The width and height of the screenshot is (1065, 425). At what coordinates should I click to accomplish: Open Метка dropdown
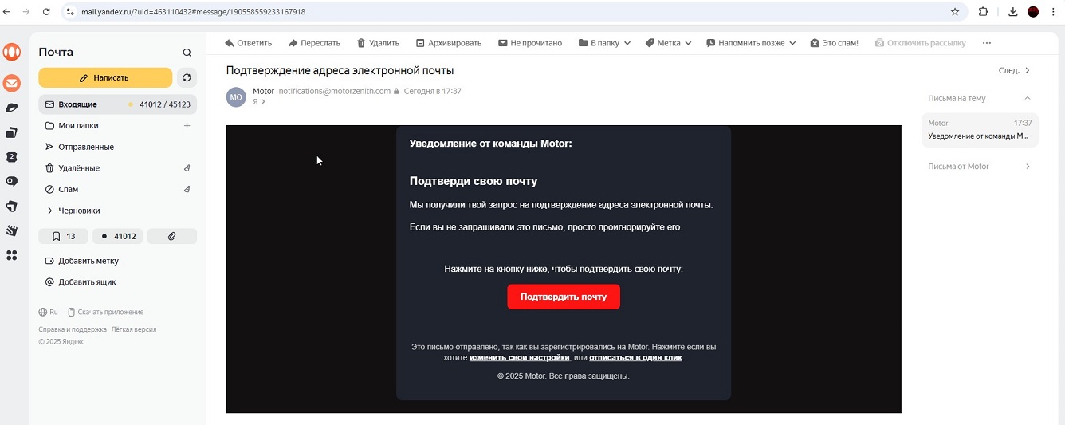(668, 43)
